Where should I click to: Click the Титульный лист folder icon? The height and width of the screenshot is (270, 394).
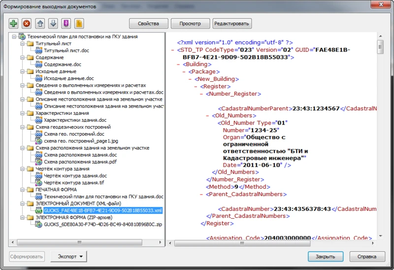pyautogui.click(x=30, y=43)
